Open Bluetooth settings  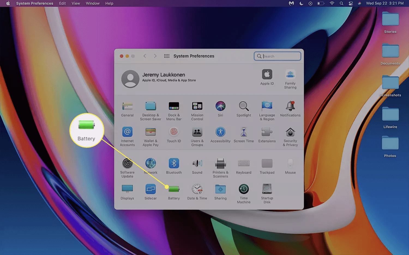(x=174, y=166)
